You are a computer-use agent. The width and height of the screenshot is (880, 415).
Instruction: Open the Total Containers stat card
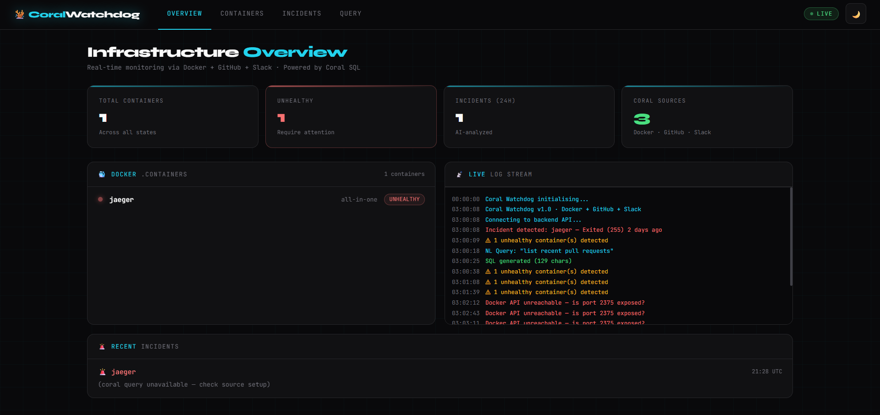click(173, 117)
